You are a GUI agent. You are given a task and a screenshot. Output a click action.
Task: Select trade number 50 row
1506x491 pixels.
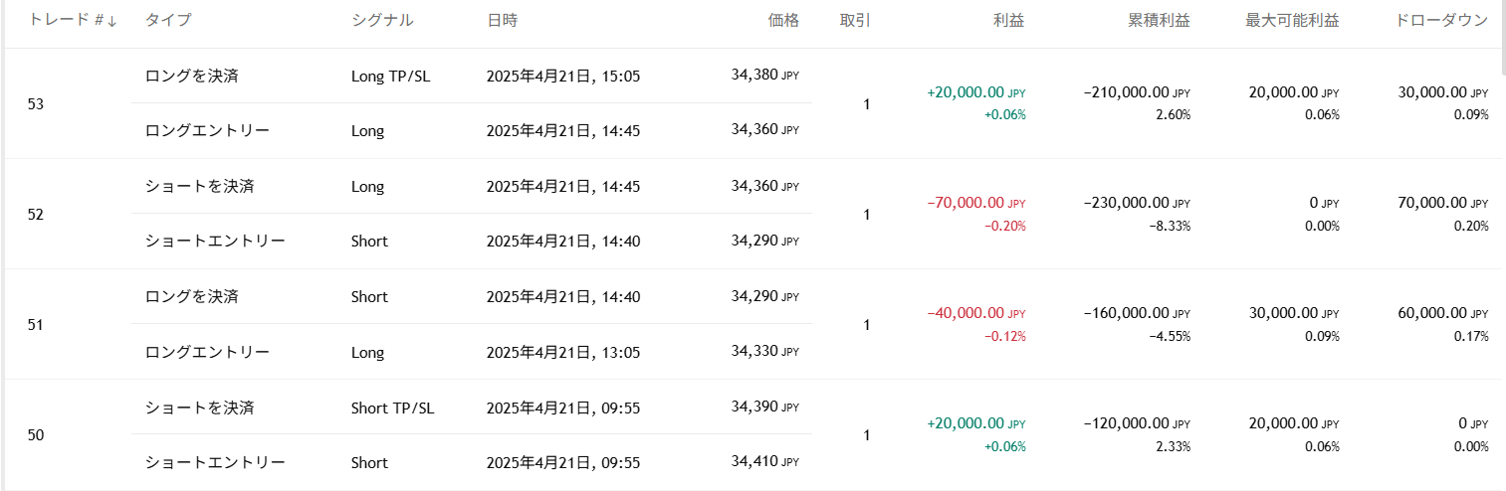(36, 434)
